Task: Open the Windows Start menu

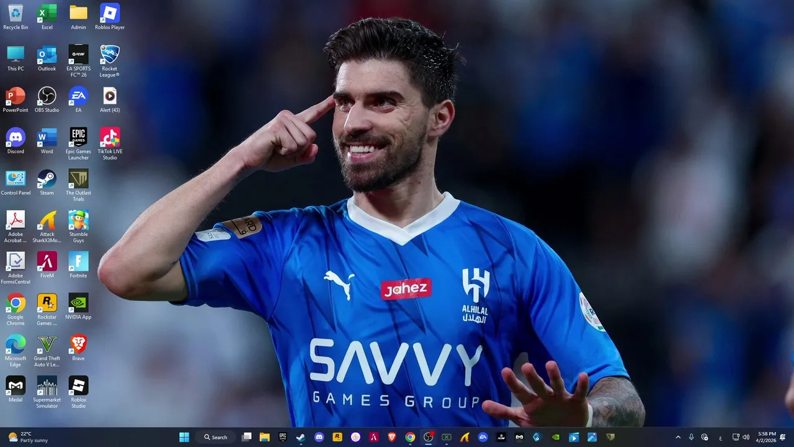Action: pos(184,437)
